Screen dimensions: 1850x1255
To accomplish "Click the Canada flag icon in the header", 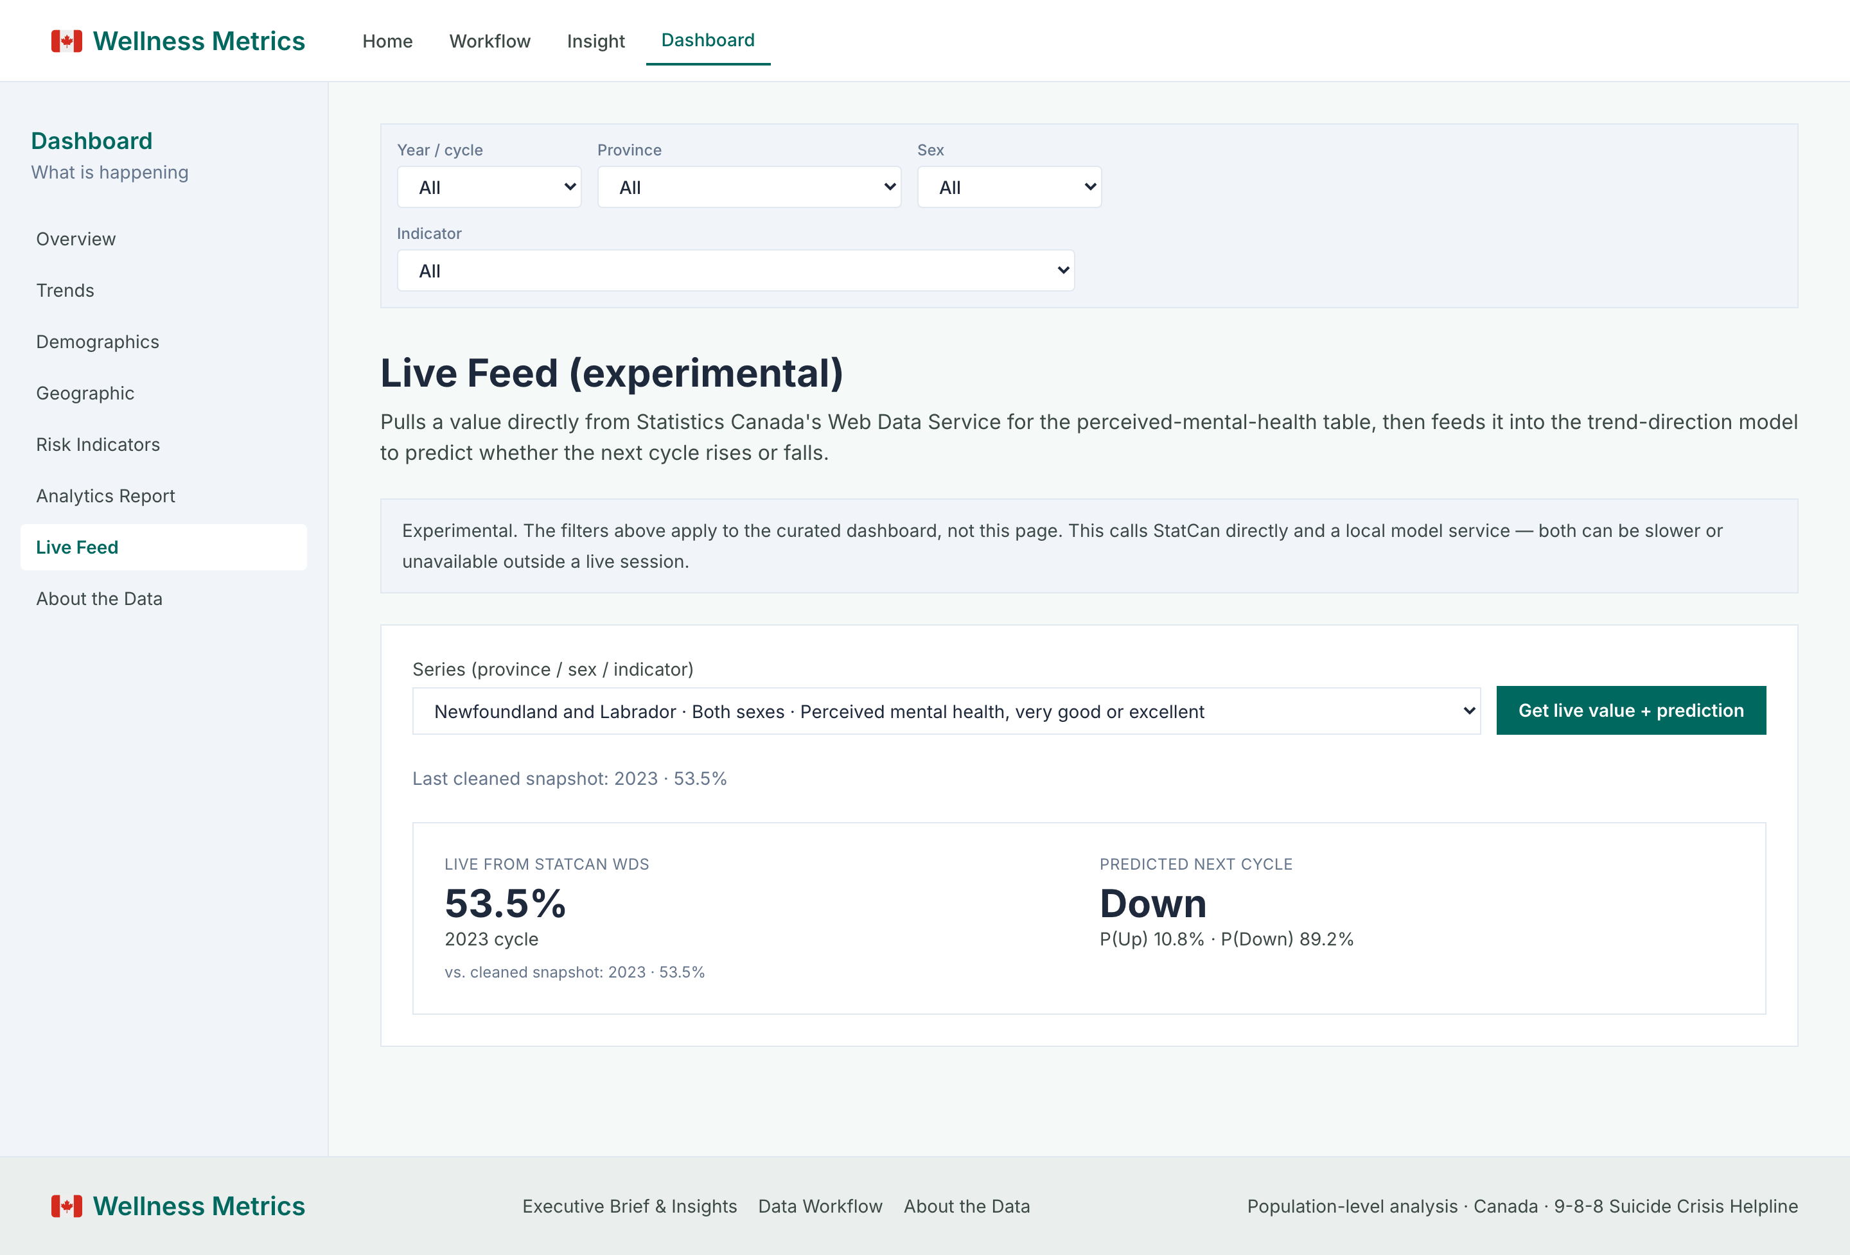I will pyautogui.click(x=67, y=41).
